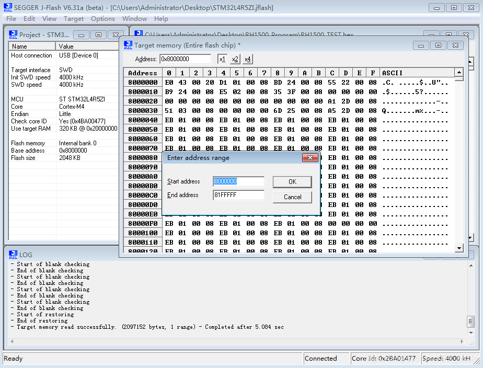The width and height of the screenshot is (483, 368).
Task: Click the Address column header in memory table
Action: [x=143, y=73]
